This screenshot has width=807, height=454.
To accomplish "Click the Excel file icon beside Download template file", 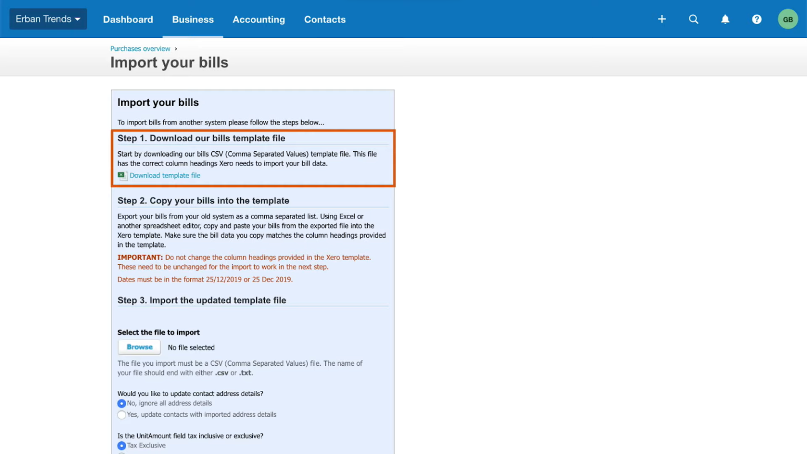I will pyautogui.click(x=122, y=176).
